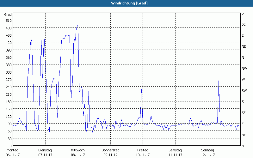
Task: Click the blue line's spike peak at Freitag
Action: (141, 89)
